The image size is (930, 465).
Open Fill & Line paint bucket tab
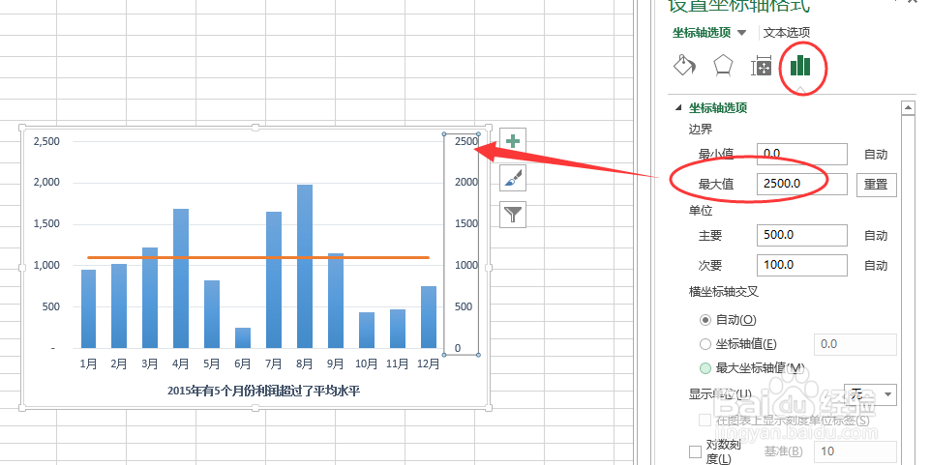coord(684,65)
